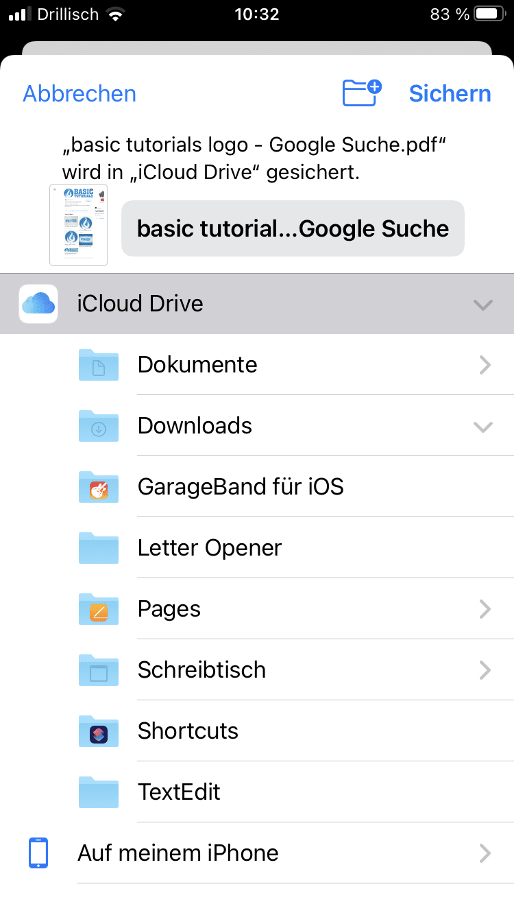Image resolution: width=514 pixels, height=915 pixels.
Task: Tap the Schreibtisch folder icon
Action: pos(99,670)
